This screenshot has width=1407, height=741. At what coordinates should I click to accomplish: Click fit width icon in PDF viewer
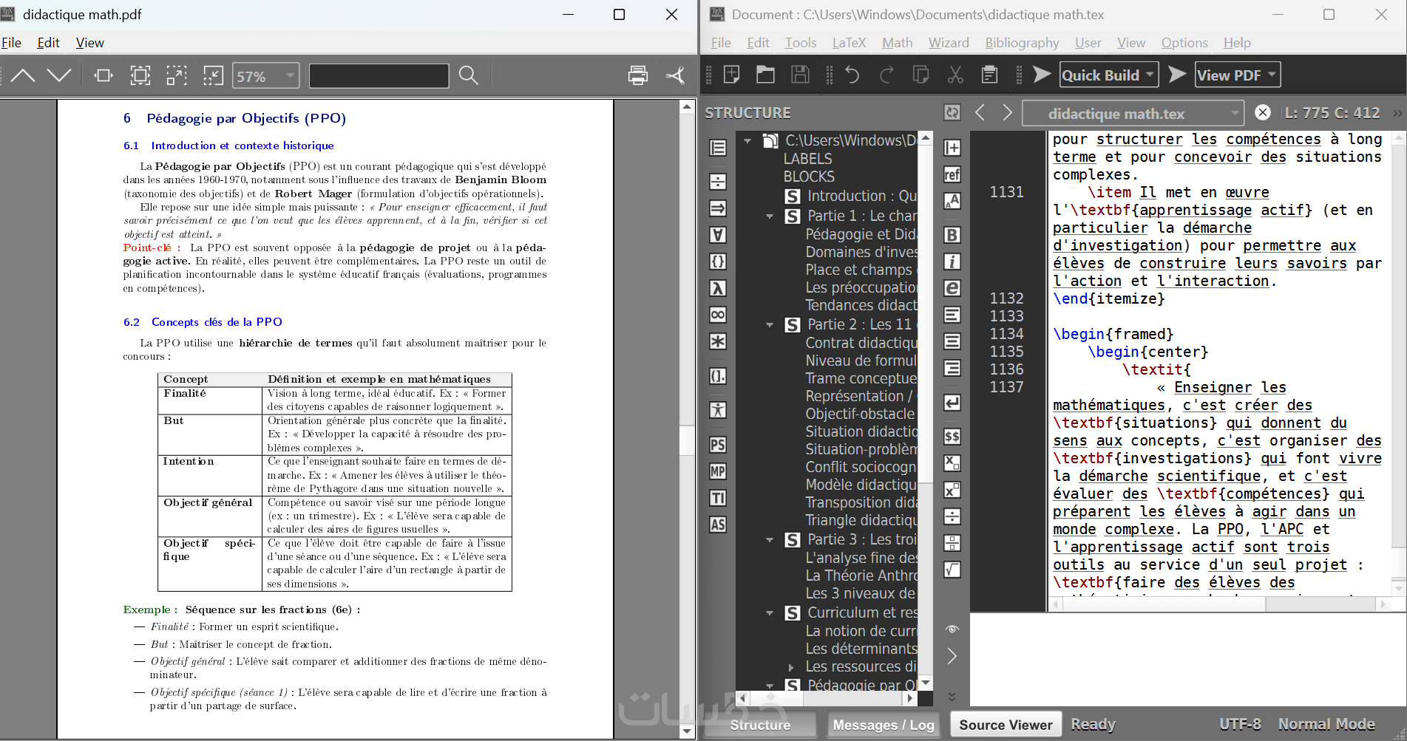(x=104, y=75)
